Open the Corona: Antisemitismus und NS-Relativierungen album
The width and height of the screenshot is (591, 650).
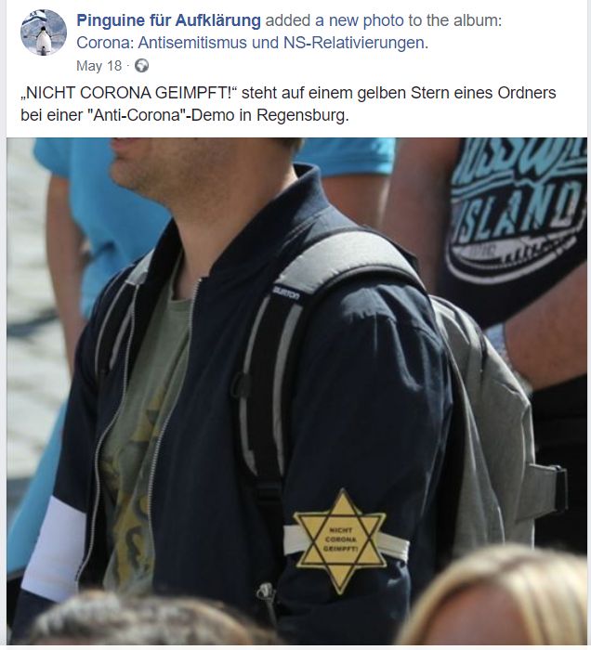(x=252, y=43)
